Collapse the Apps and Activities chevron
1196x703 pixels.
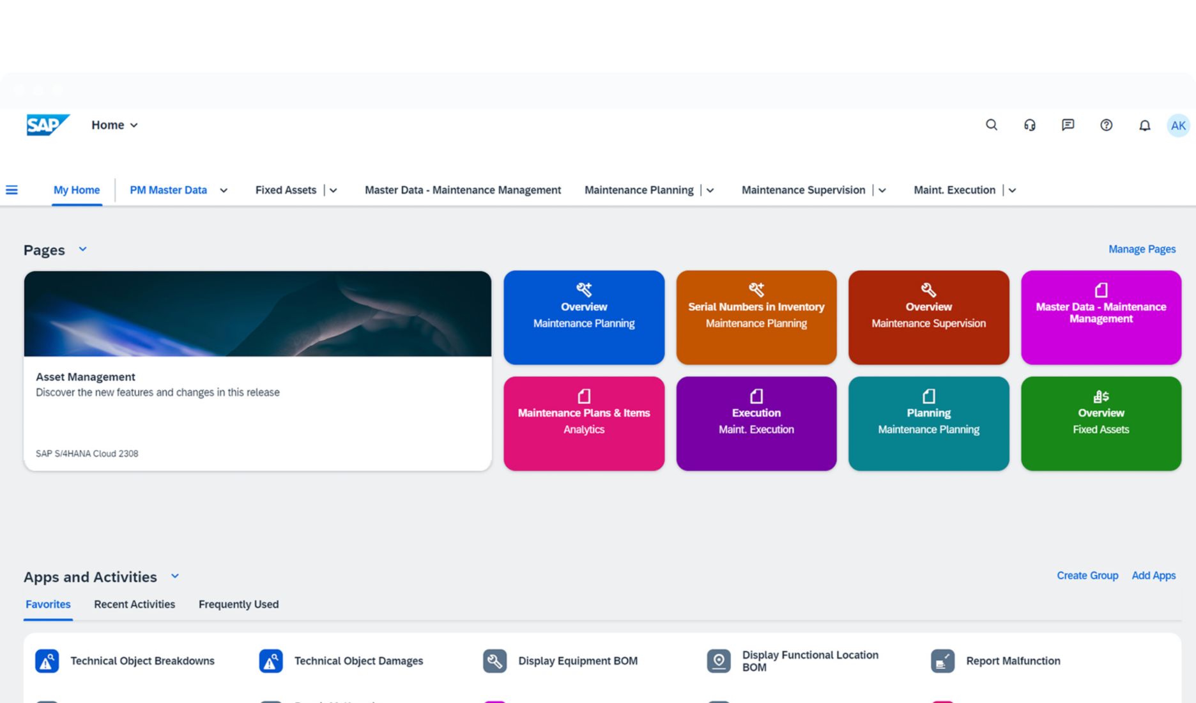pos(175,576)
